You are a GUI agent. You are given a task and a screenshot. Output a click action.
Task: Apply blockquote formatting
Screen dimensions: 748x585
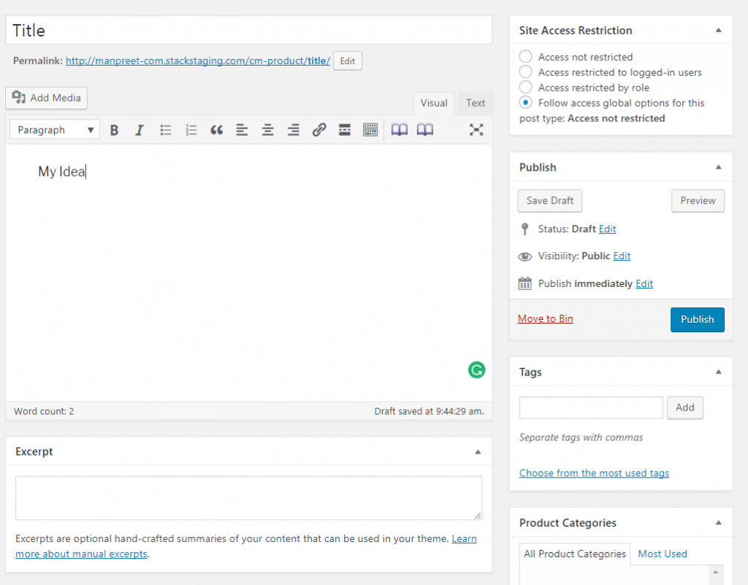(x=216, y=130)
